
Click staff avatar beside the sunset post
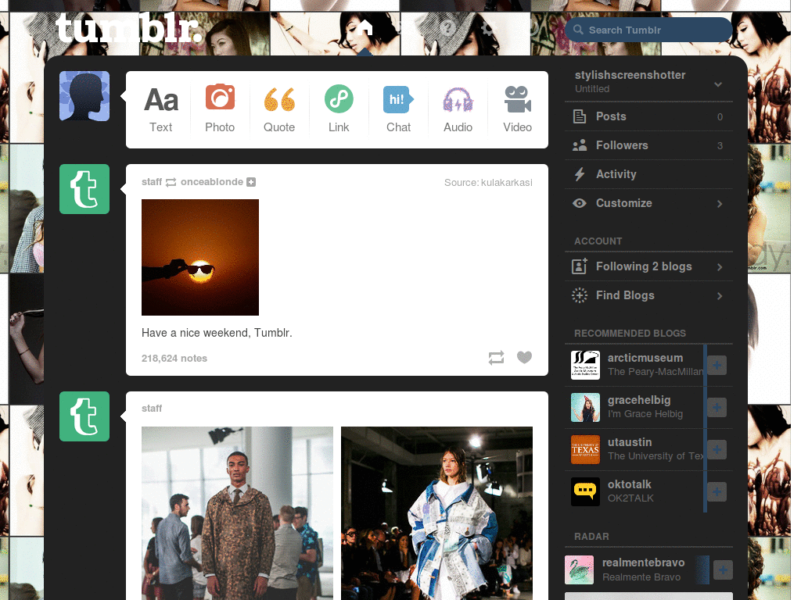[x=84, y=189]
